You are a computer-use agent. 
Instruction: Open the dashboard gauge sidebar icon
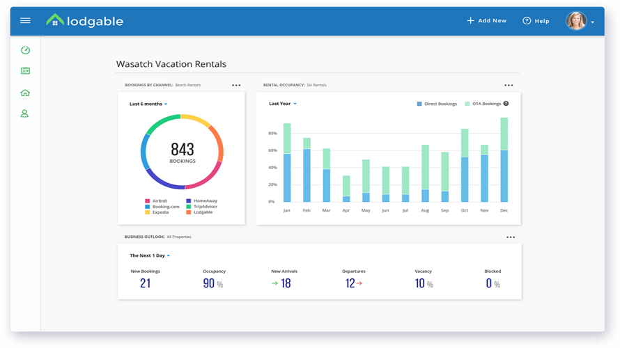25,50
